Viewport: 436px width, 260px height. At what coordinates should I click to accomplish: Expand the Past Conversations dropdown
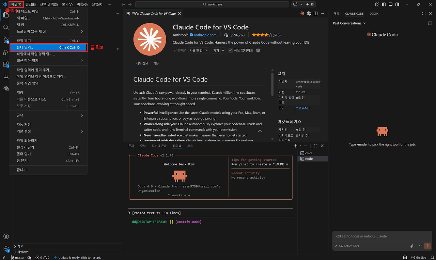[x=349, y=23]
